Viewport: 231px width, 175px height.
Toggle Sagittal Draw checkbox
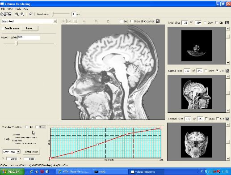click(206, 71)
